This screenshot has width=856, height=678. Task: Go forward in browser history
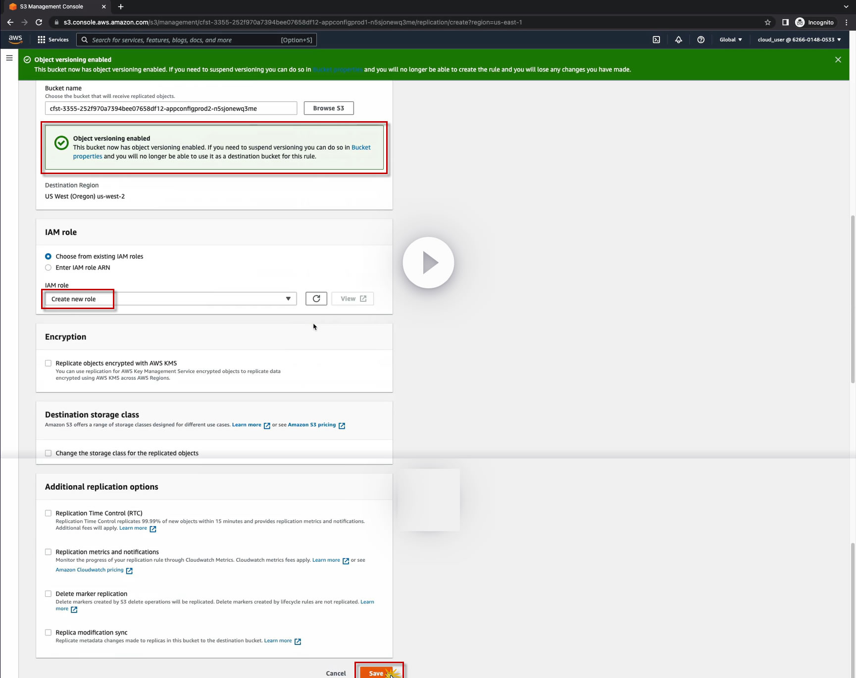[x=24, y=22]
